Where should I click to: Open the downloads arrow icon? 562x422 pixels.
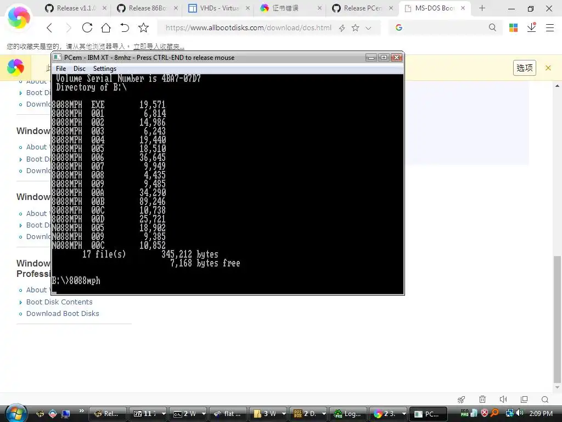(531, 27)
